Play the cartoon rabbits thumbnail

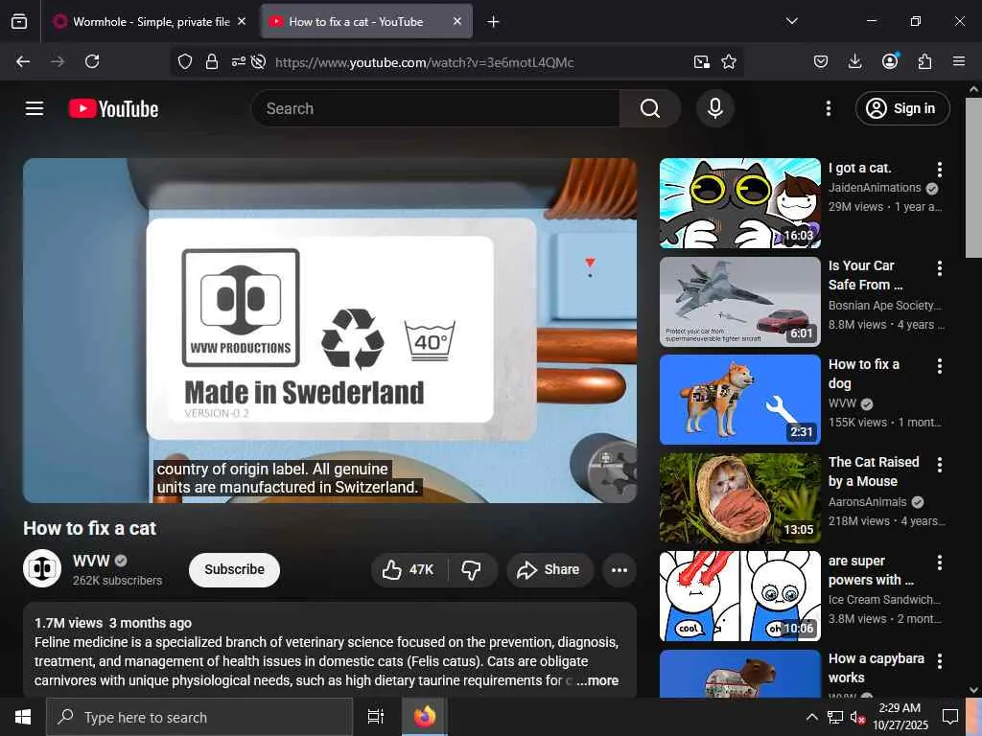[x=739, y=596]
